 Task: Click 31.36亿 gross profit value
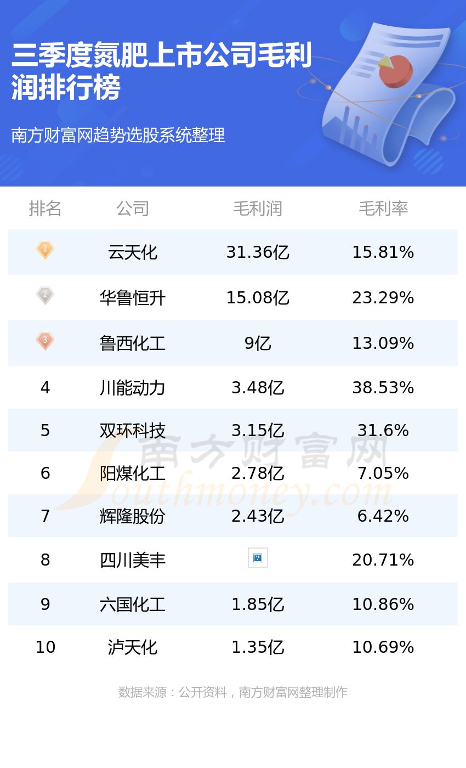(258, 252)
